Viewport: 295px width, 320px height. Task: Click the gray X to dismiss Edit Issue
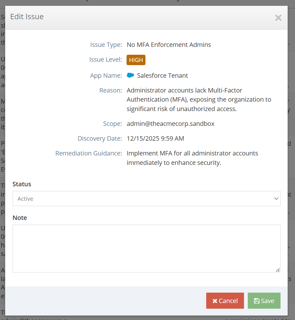point(278,18)
